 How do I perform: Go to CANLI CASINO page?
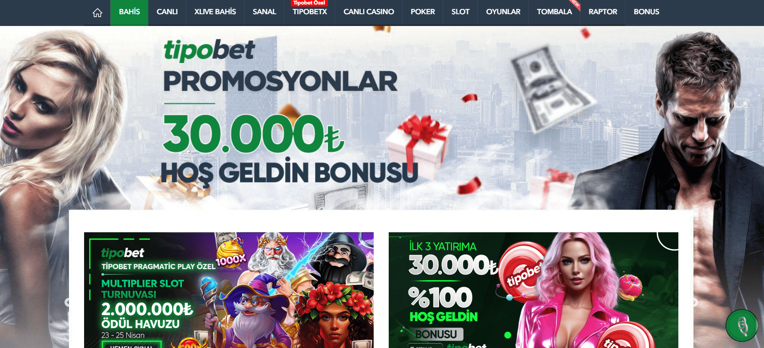point(368,13)
